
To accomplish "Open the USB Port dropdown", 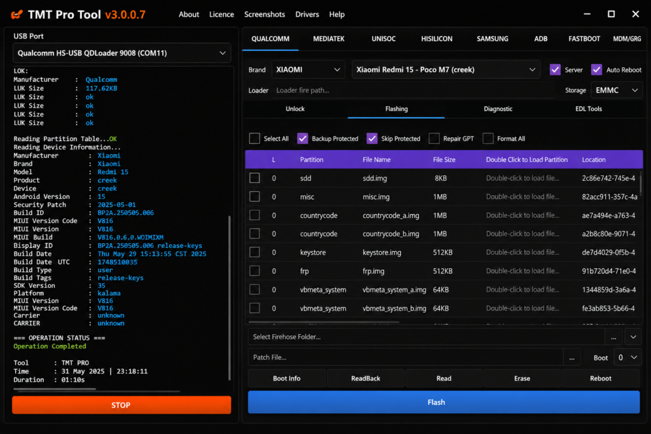I will [121, 53].
